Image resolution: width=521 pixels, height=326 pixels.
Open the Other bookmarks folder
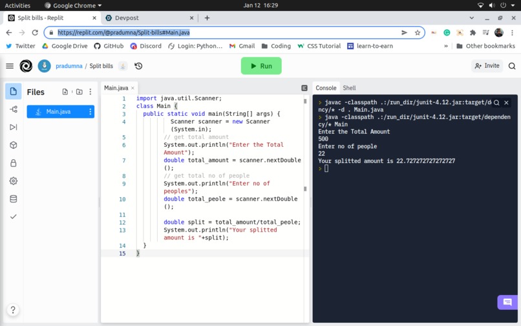click(486, 46)
